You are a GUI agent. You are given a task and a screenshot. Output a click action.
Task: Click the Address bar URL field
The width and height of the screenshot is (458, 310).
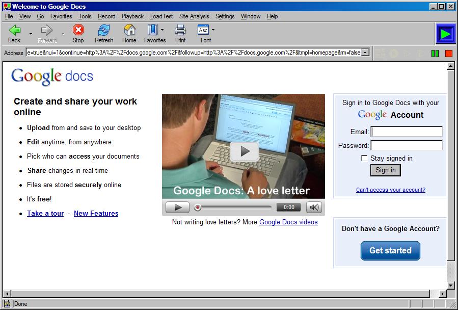(x=194, y=53)
